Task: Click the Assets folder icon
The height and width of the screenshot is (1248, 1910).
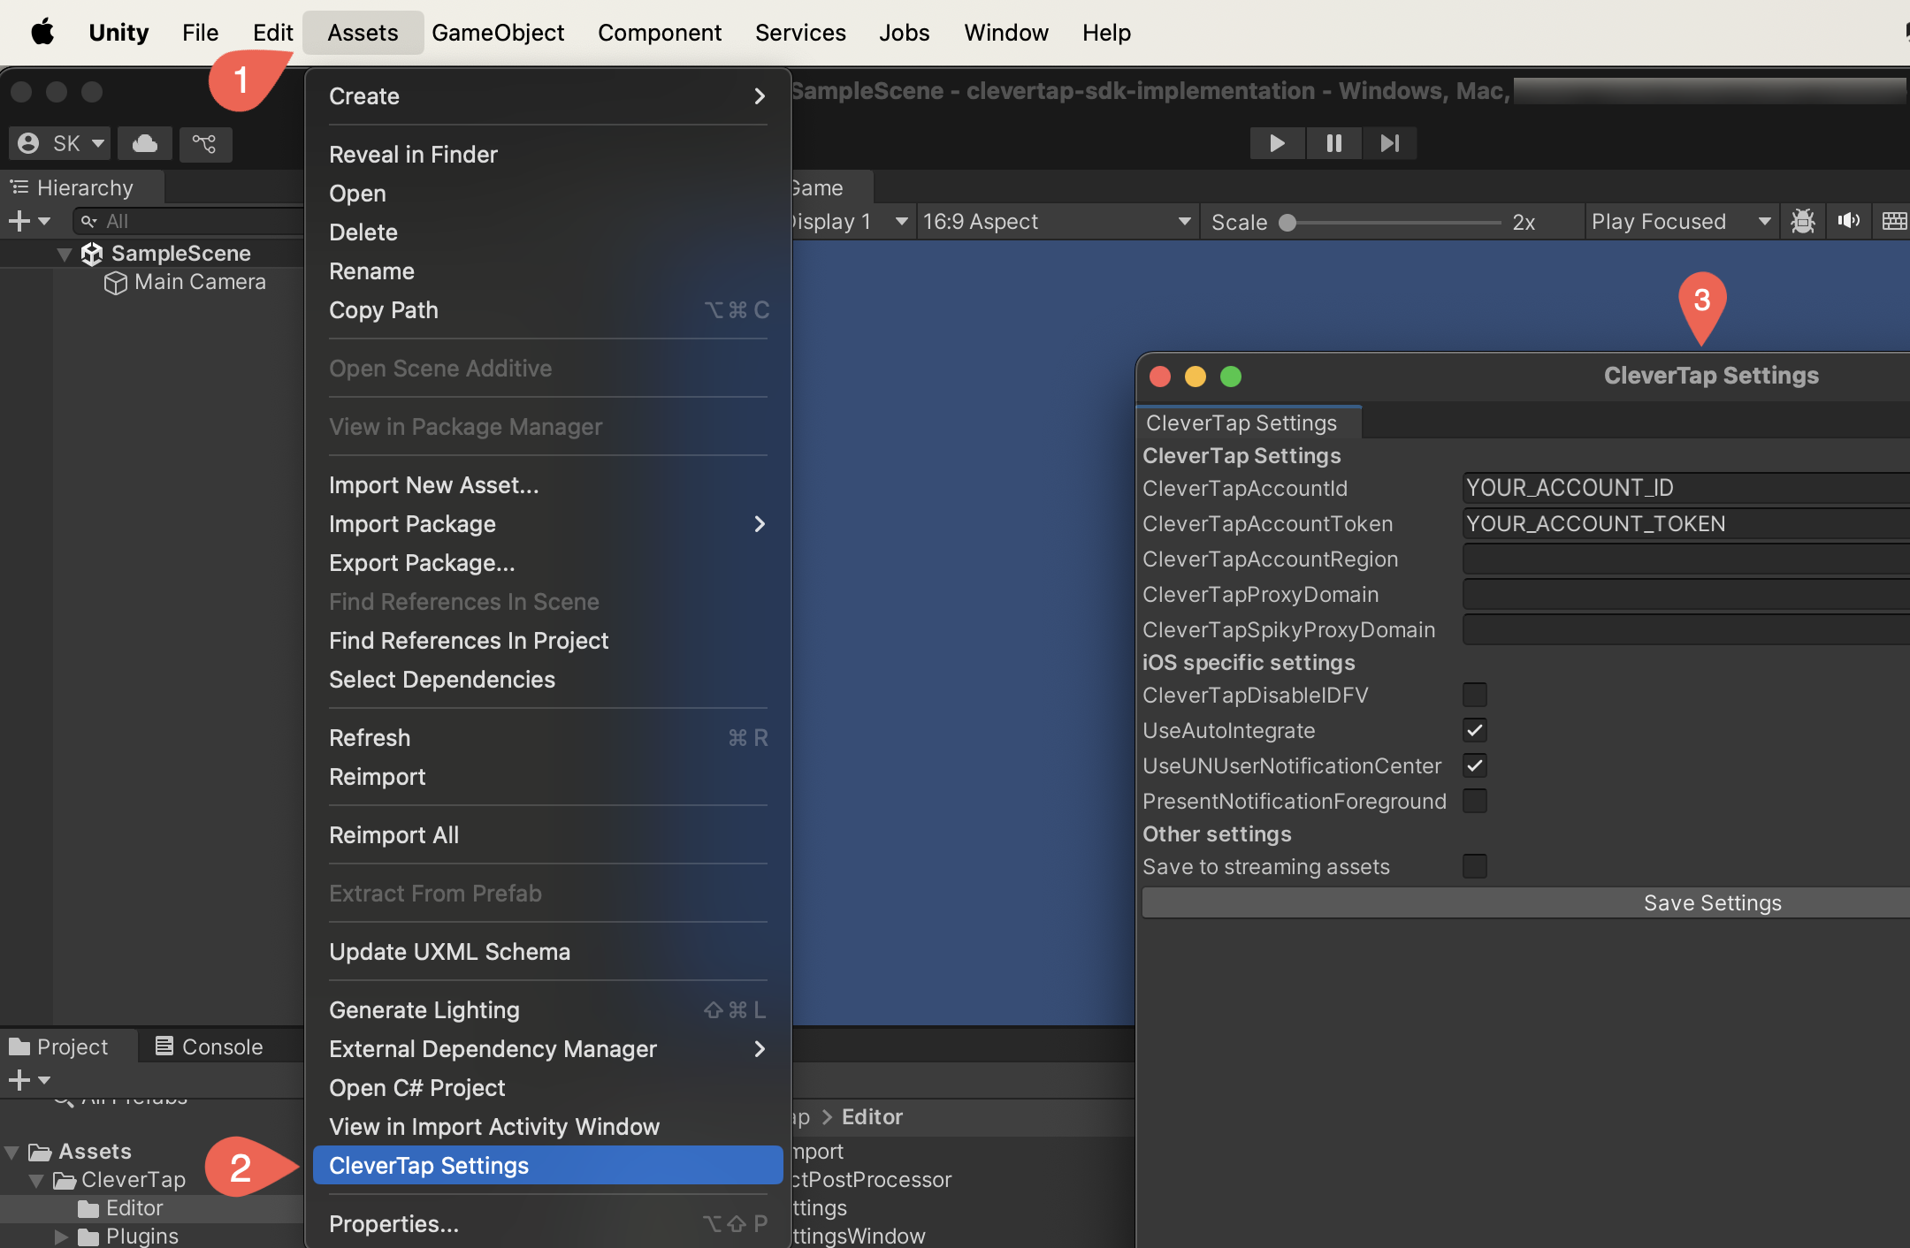Action: point(40,1153)
